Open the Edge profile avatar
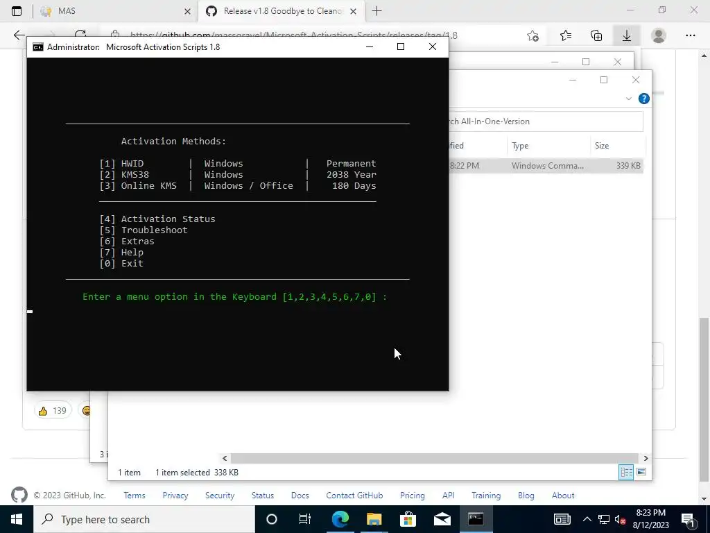The width and height of the screenshot is (710, 533). (659, 35)
